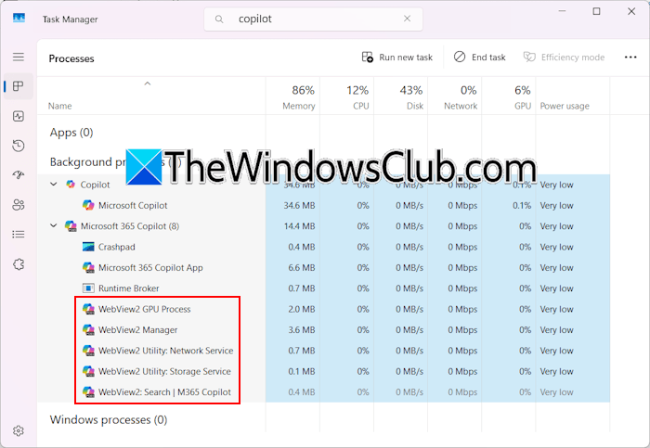Click the Processes page title

[x=71, y=58]
